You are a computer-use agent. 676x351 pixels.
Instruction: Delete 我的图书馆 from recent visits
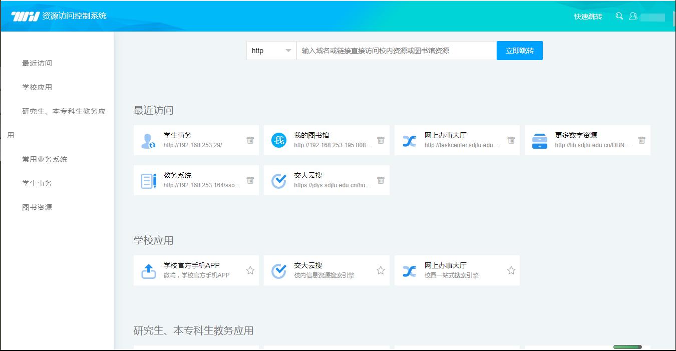pos(381,140)
